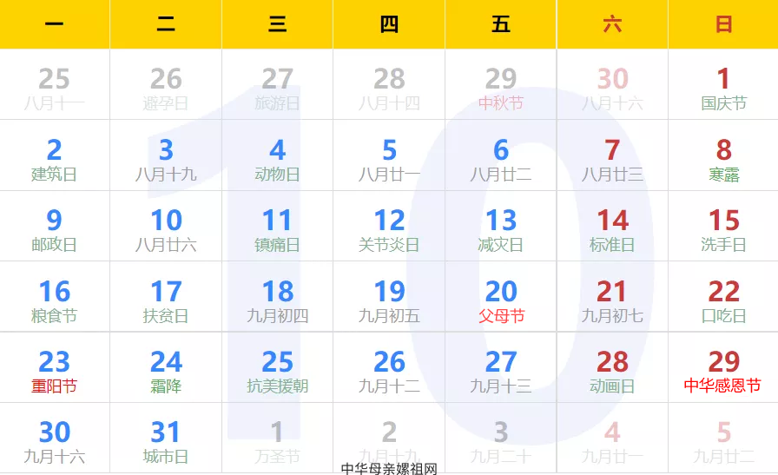Select date 24 marked 霜降
The height and width of the screenshot is (475, 778).
click(x=166, y=368)
